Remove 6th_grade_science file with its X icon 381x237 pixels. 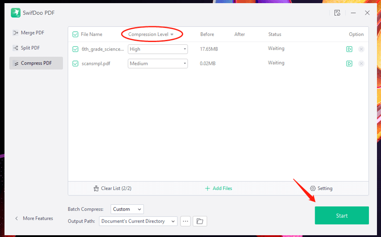coord(361,49)
